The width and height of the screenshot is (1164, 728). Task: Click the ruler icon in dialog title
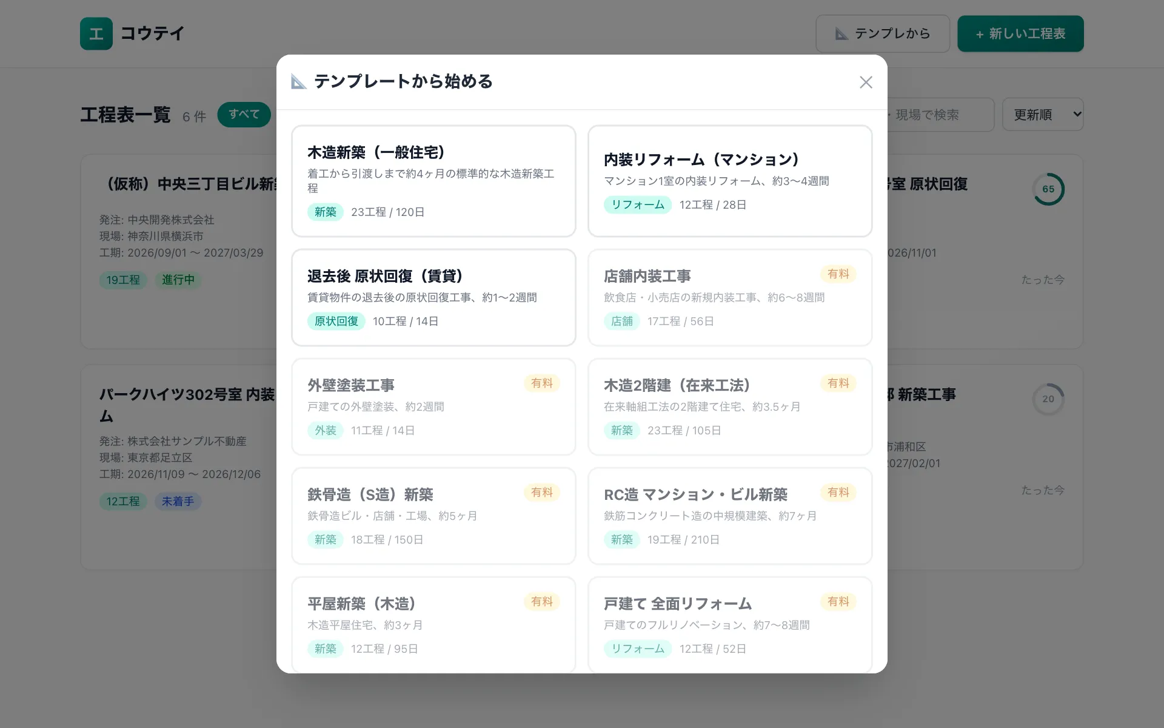click(x=298, y=81)
